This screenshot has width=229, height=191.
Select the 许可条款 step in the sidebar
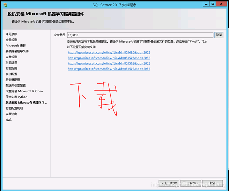click(x=12, y=34)
